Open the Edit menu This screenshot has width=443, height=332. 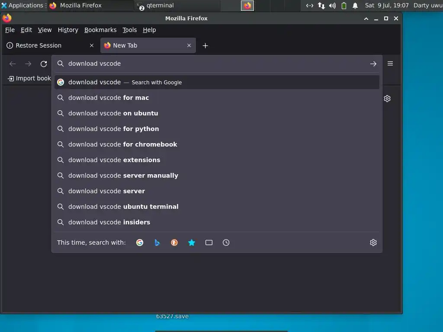[26, 30]
